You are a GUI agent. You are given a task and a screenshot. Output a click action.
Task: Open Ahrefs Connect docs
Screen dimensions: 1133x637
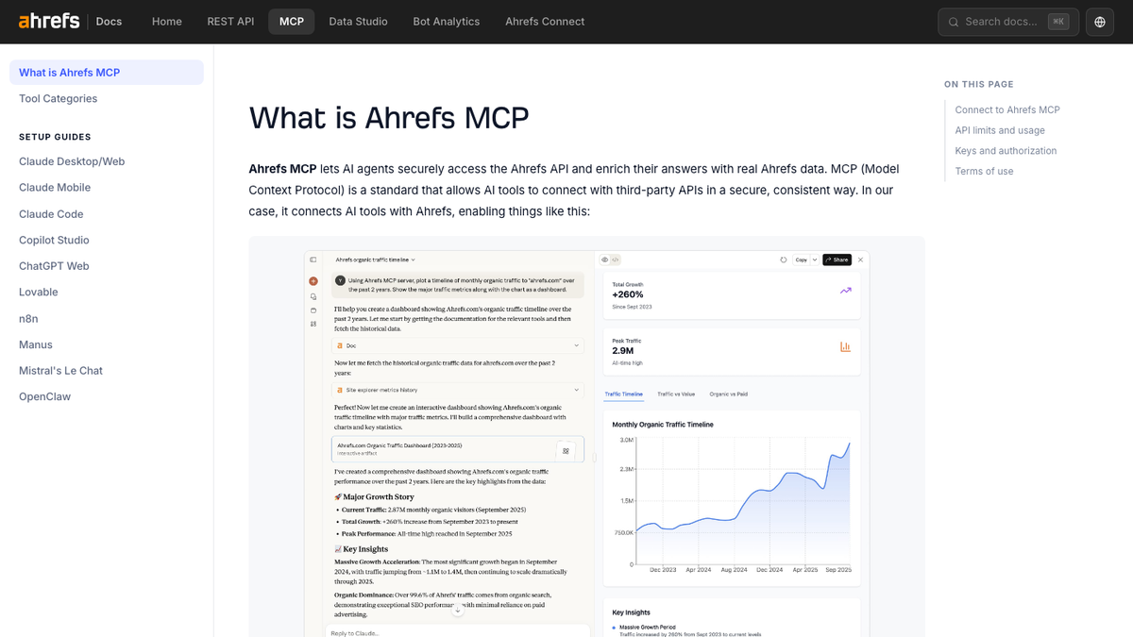(x=545, y=22)
